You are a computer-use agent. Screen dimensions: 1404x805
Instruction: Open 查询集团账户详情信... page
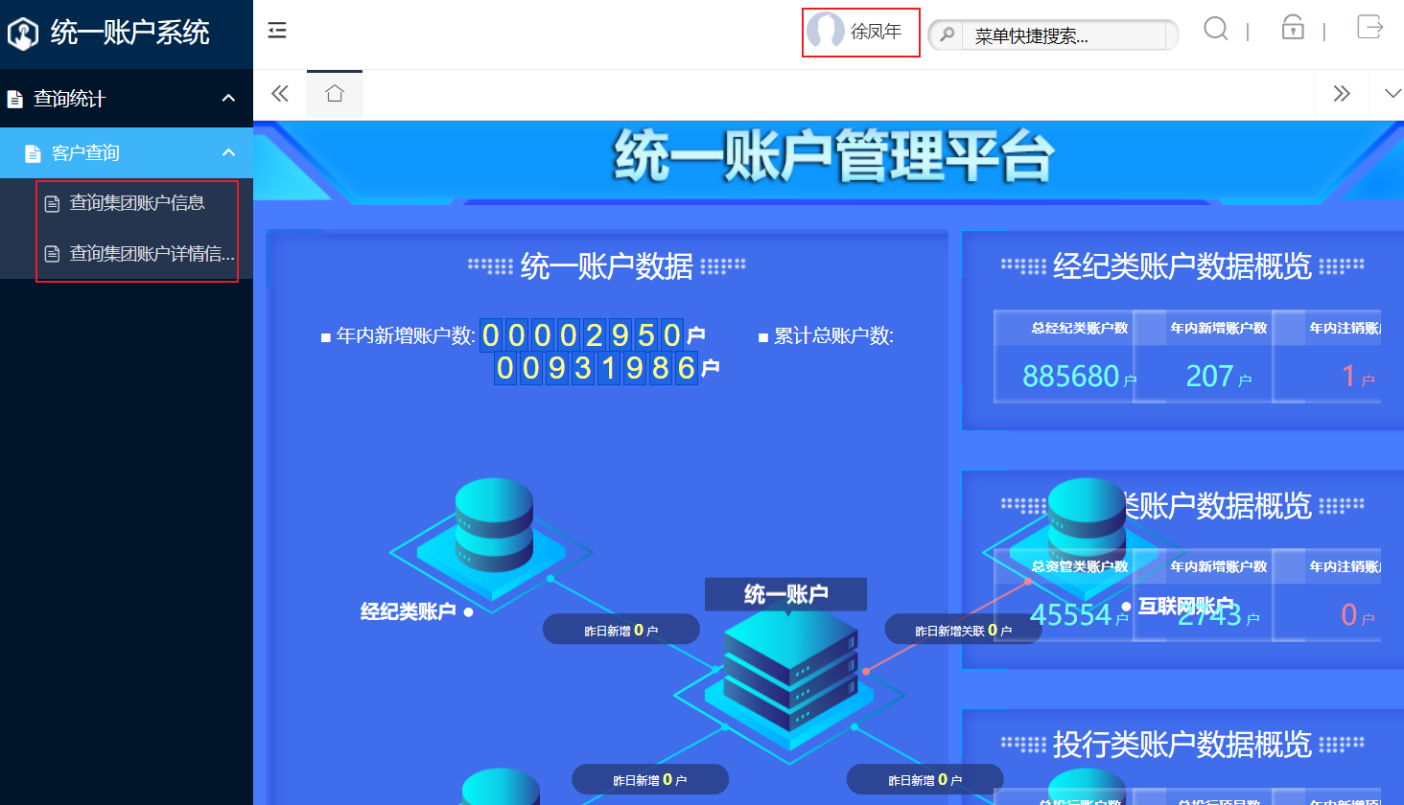pos(127,254)
